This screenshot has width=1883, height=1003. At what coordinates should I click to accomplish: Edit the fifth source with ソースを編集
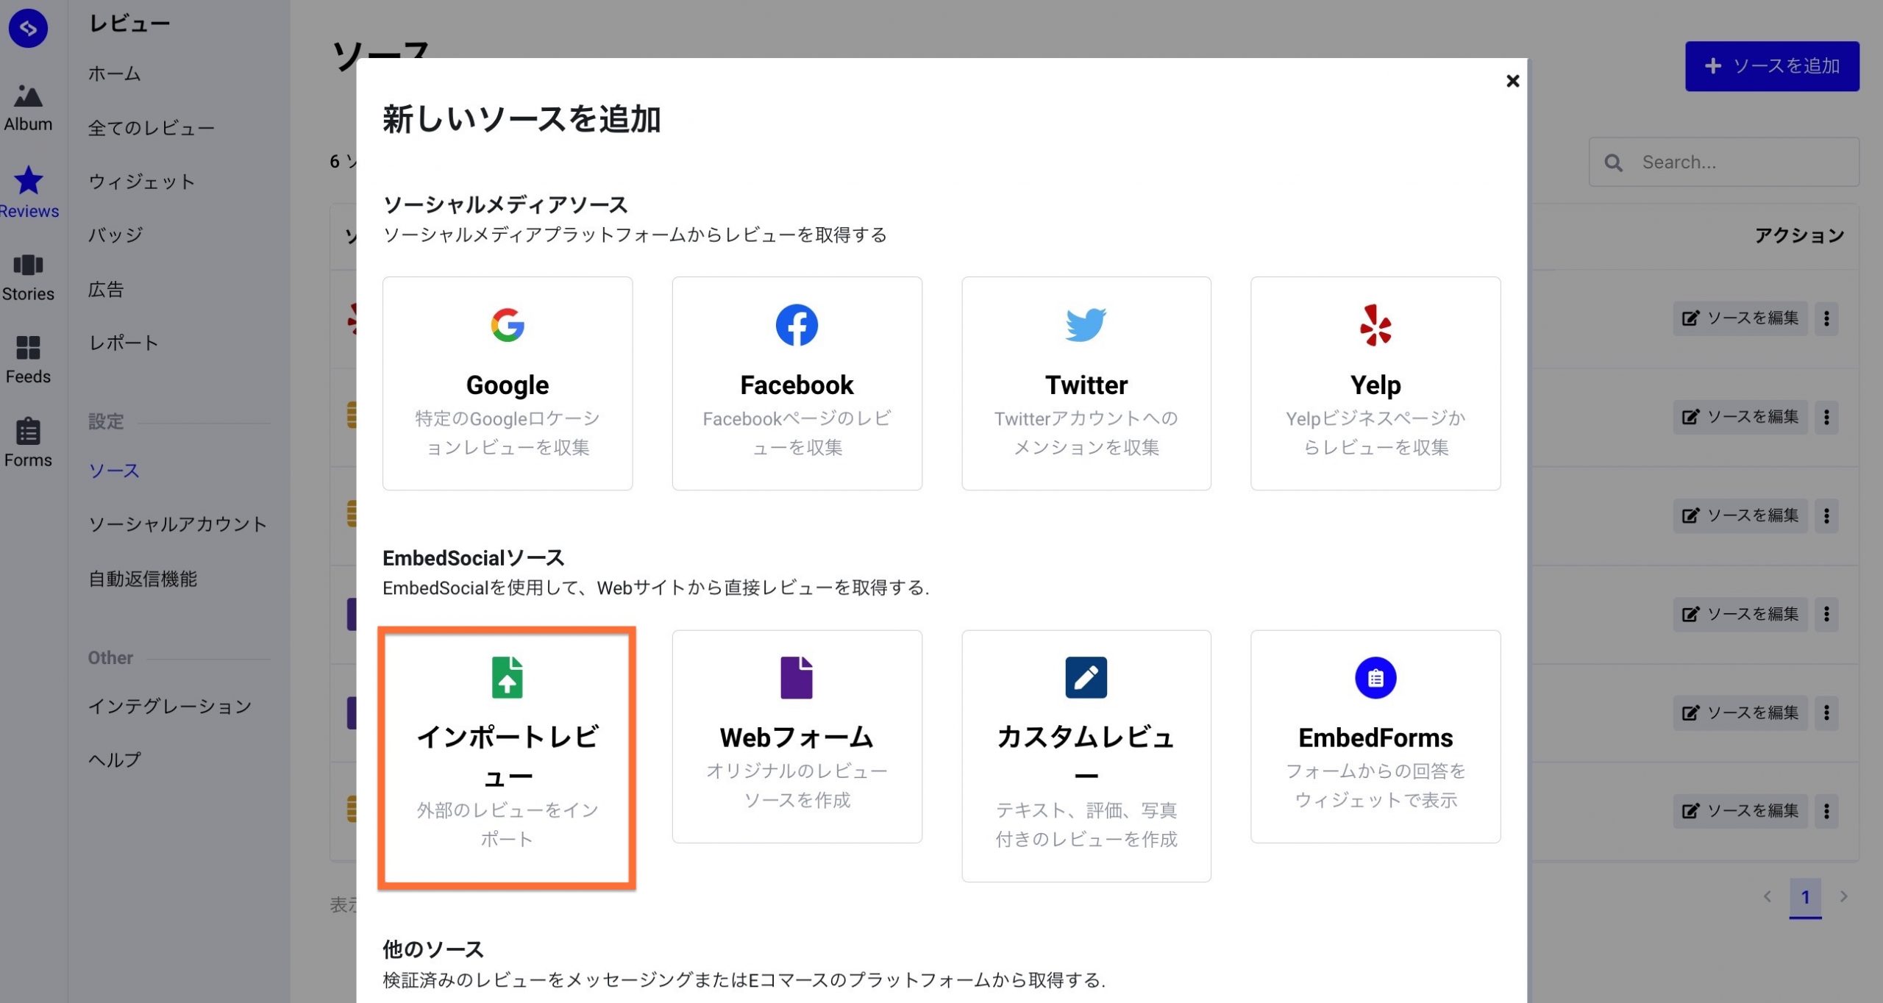1740,713
